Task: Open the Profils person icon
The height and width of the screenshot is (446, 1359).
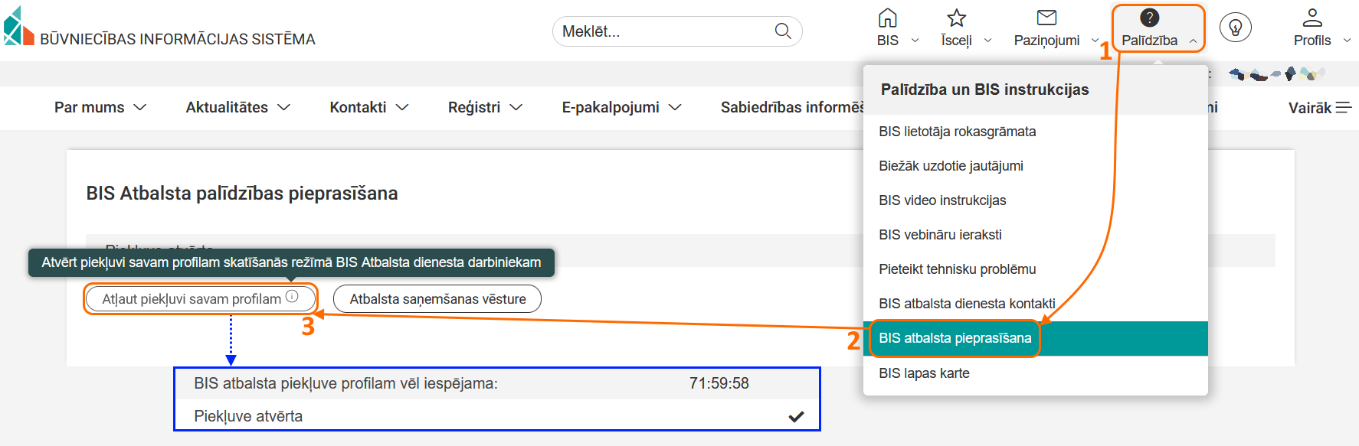Action: (x=1312, y=18)
